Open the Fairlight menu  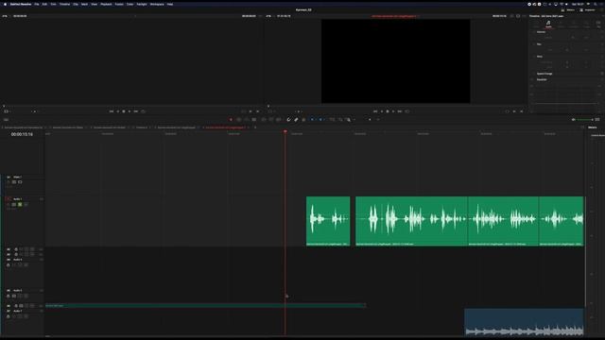[142, 4]
